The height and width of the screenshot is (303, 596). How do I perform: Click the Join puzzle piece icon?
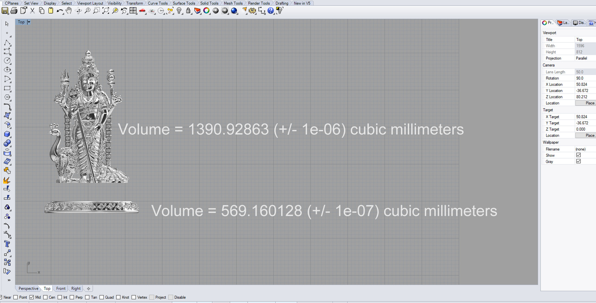[7, 171]
